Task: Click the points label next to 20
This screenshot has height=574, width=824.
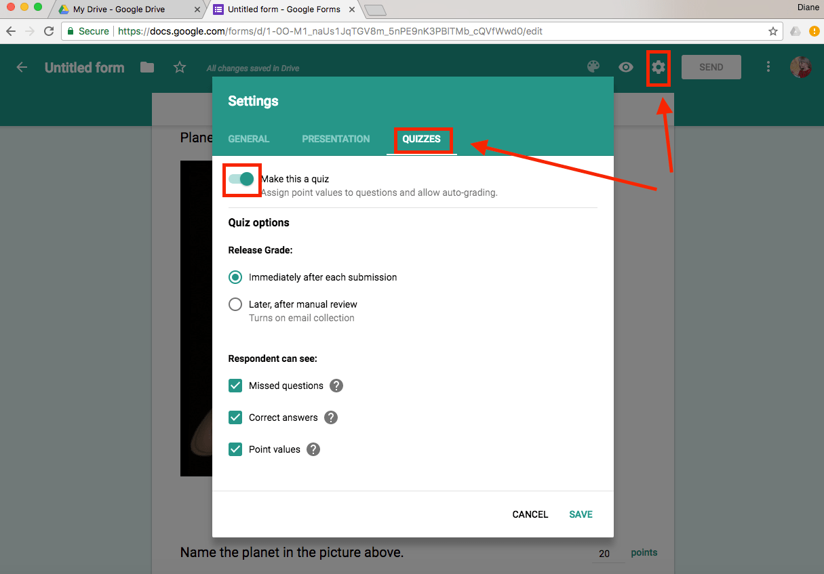Action: [x=644, y=552]
